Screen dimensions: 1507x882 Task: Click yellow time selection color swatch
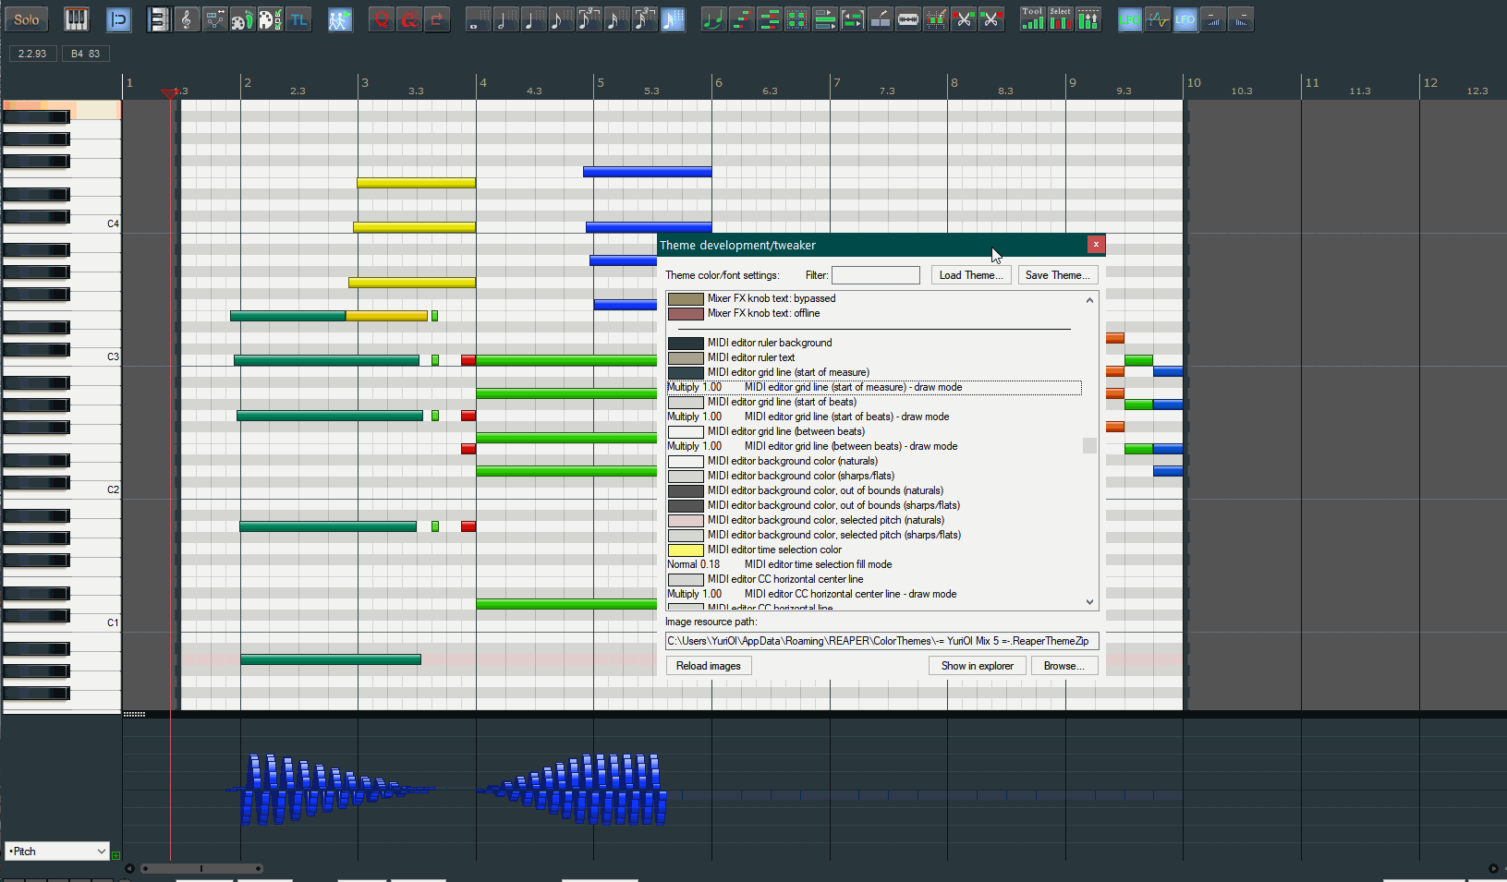tap(686, 550)
